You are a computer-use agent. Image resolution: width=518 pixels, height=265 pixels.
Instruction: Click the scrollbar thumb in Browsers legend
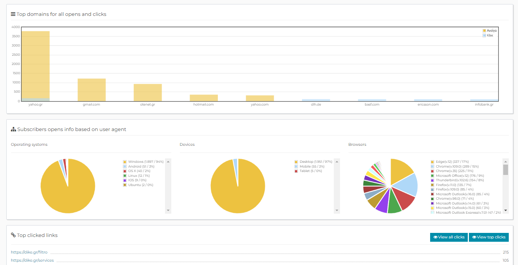tap(505, 170)
